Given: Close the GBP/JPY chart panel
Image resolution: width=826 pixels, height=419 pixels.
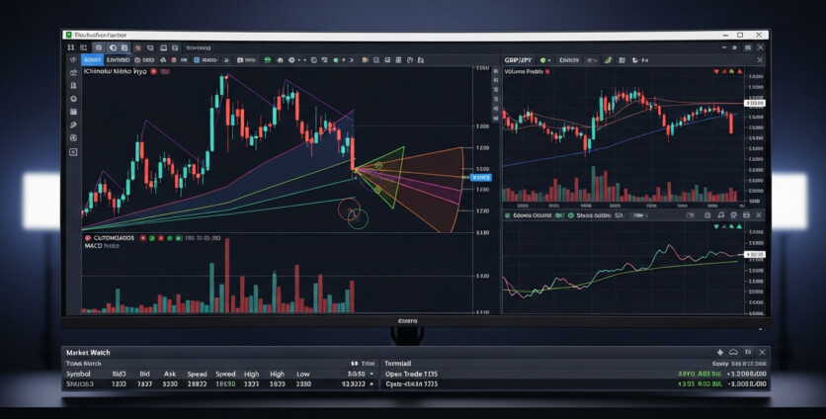Looking at the screenshot, I should click(760, 60).
